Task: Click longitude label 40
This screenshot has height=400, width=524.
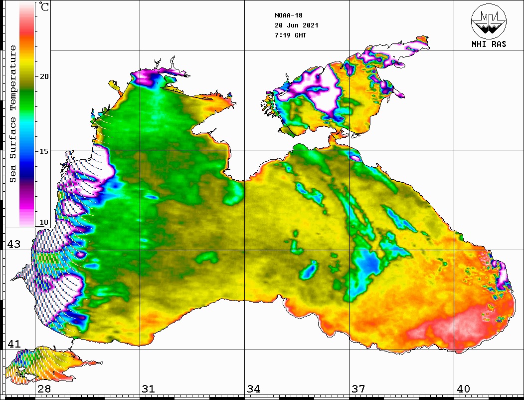Action: tap(463, 389)
